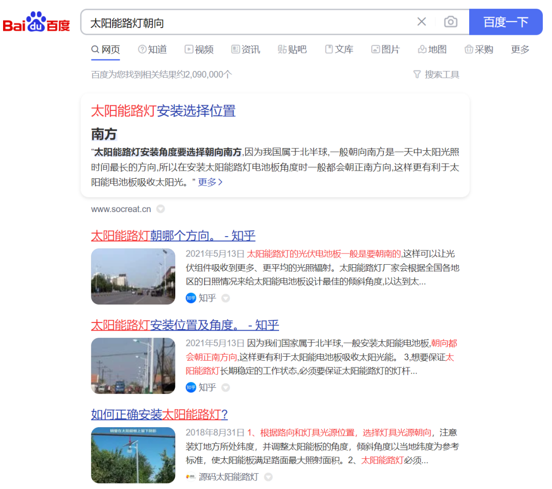Click the www.socreat.cn source text
Viewport: 552px width, 489px height.
(121, 209)
